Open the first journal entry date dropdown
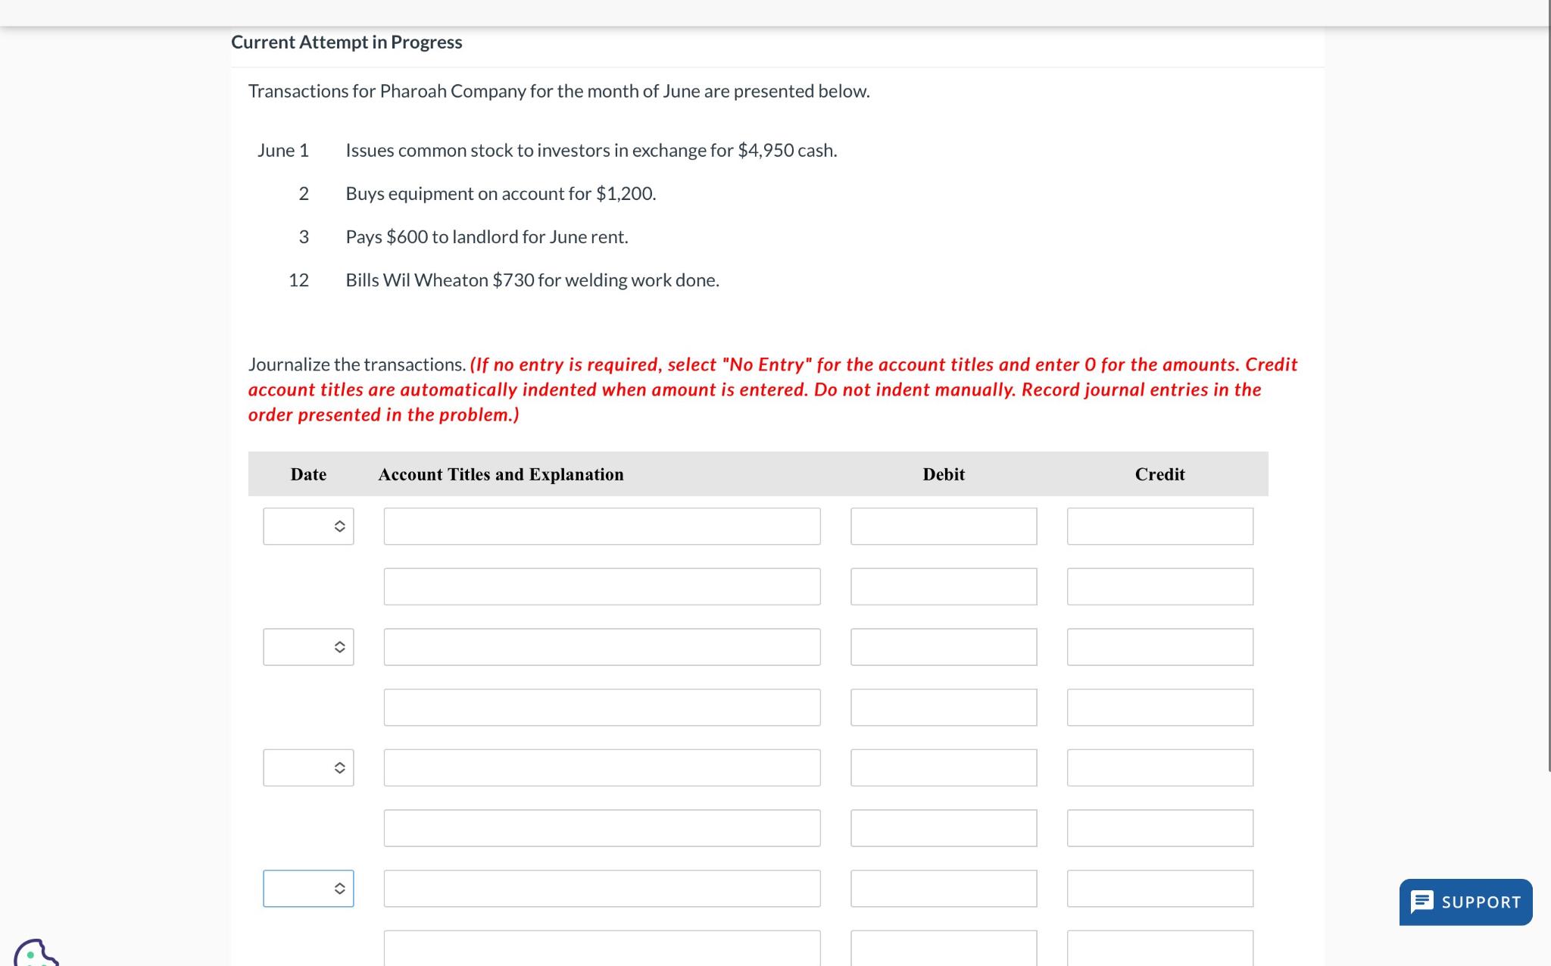 [x=308, y=526]
